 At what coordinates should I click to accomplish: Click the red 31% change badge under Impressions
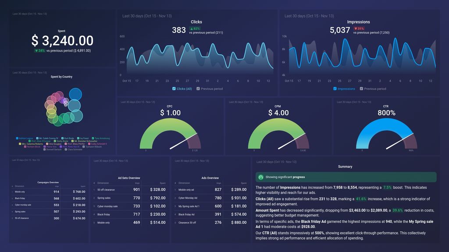pyautogui.click(x=359, y=28)
